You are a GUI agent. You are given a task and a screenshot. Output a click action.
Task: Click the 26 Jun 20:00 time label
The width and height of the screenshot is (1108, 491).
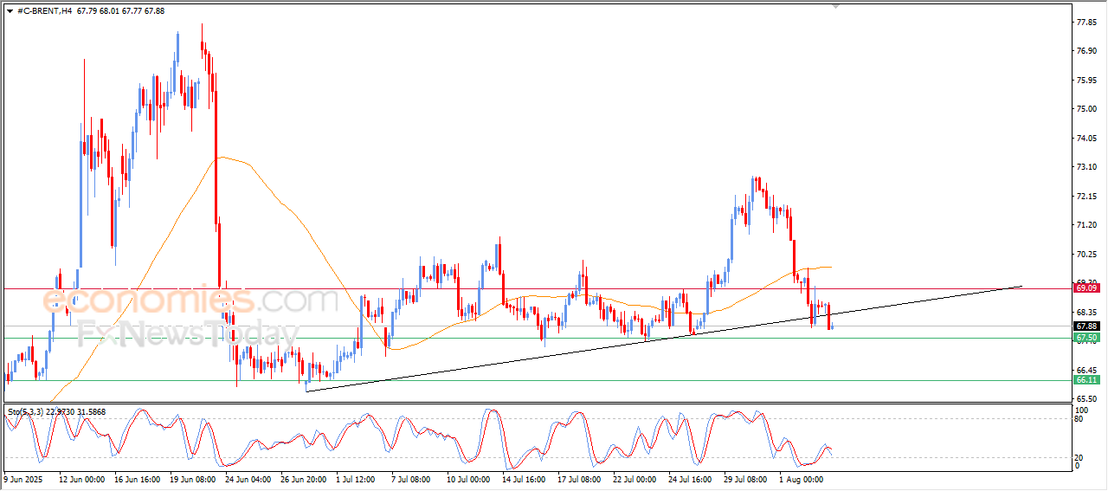[x=303, y=478]
